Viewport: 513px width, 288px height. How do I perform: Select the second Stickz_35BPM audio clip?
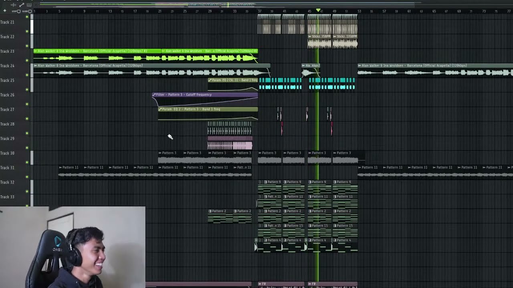(x=345, y=42)
